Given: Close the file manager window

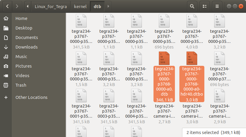Looking at the screenshot, I should 241,6.
